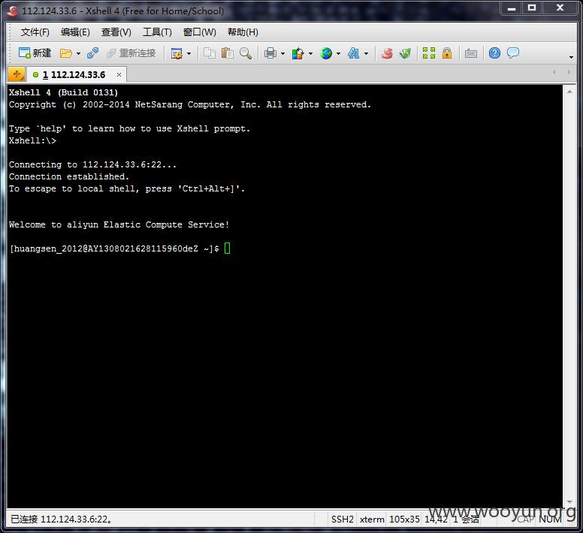The height and width of the screenshot is (533, 583).
Task: Open the 查看(V) menu
Action: (x=116, y=32)
